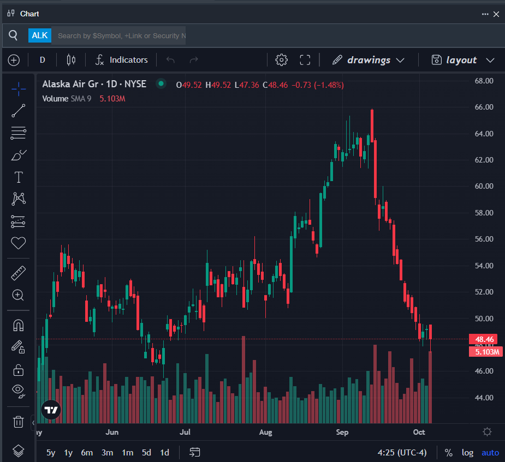Click the zoom in magnifier tool
Image resolution: width=505 pixels, height=462 pixels.
coord(18,295)
